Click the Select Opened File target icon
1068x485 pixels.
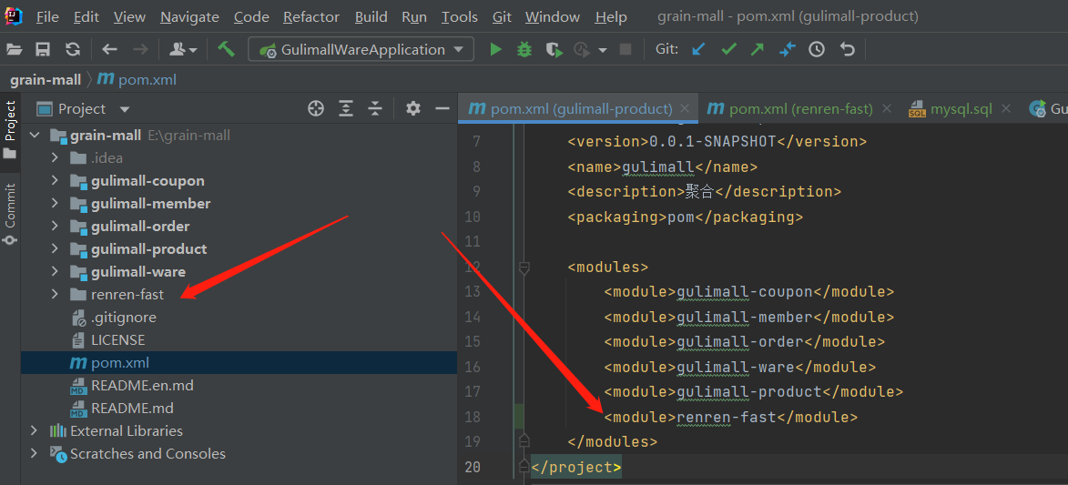315,108
